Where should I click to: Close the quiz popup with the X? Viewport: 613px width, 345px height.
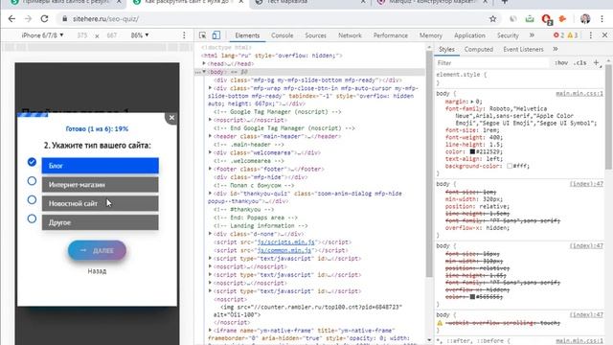point(171,118)
